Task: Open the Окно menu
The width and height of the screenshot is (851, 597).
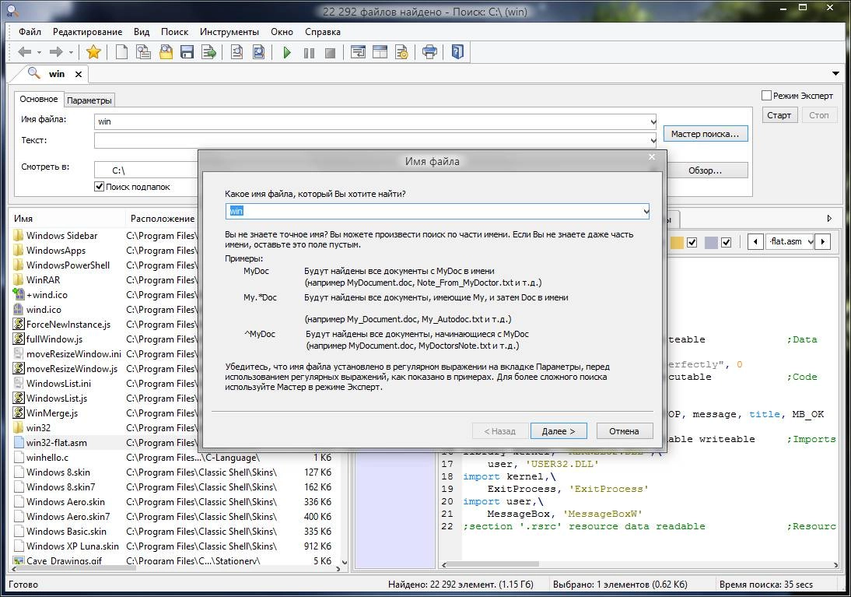Action: click(x=282, y=31)
